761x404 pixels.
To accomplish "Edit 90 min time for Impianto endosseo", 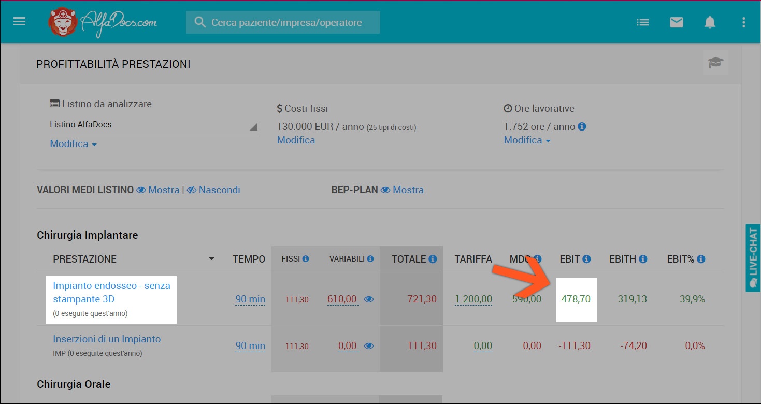I will 250,299.
